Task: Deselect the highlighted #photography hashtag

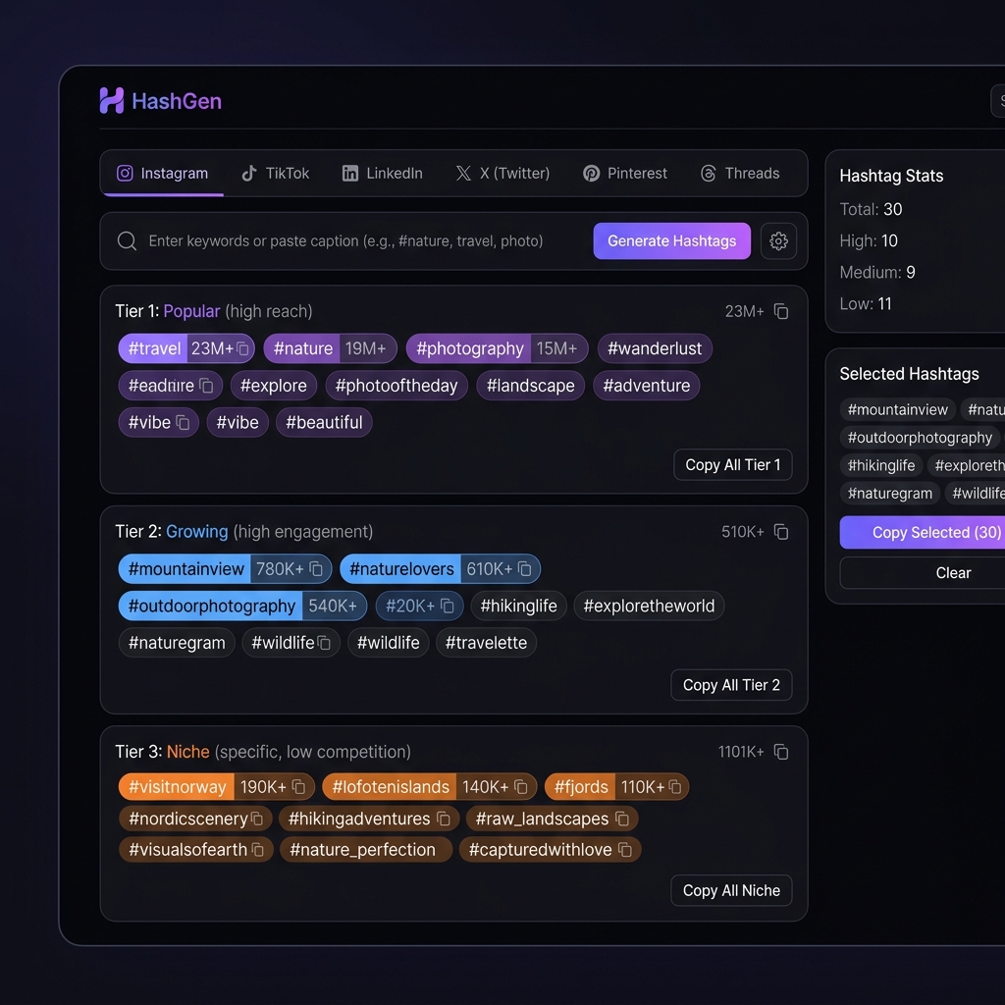Action: tap(469, 348)
